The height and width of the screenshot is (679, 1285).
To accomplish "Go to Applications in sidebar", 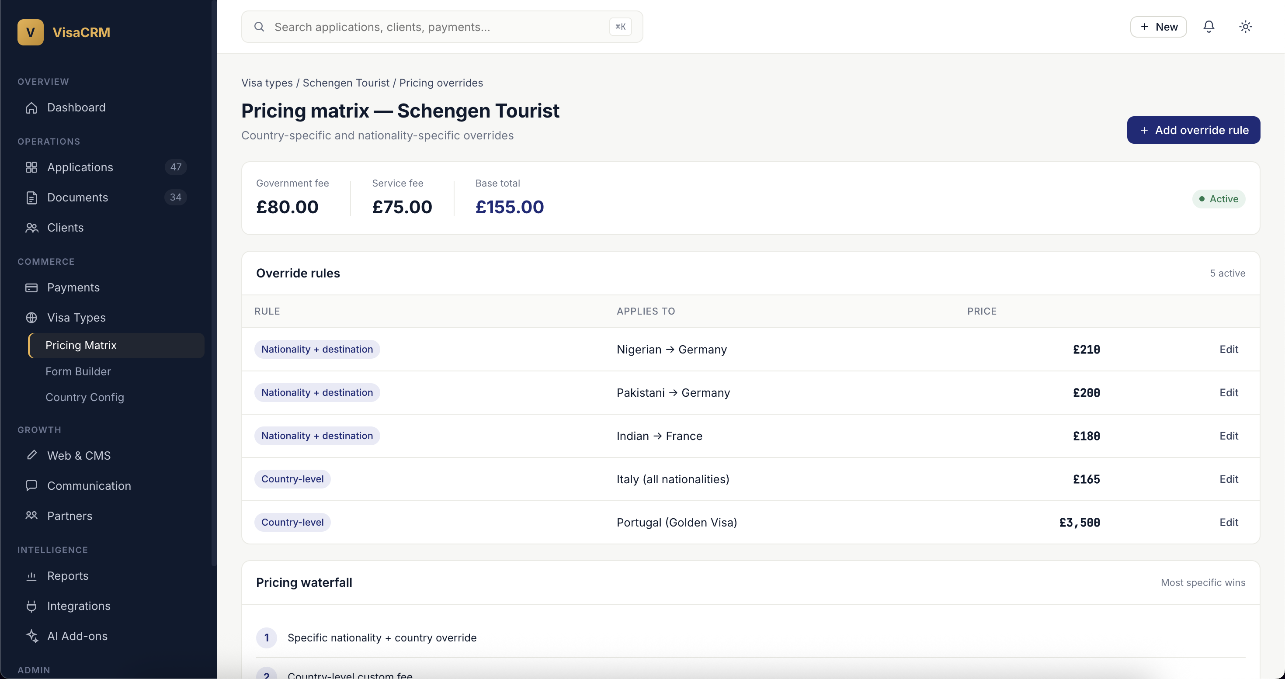I will tap(108, 167).
